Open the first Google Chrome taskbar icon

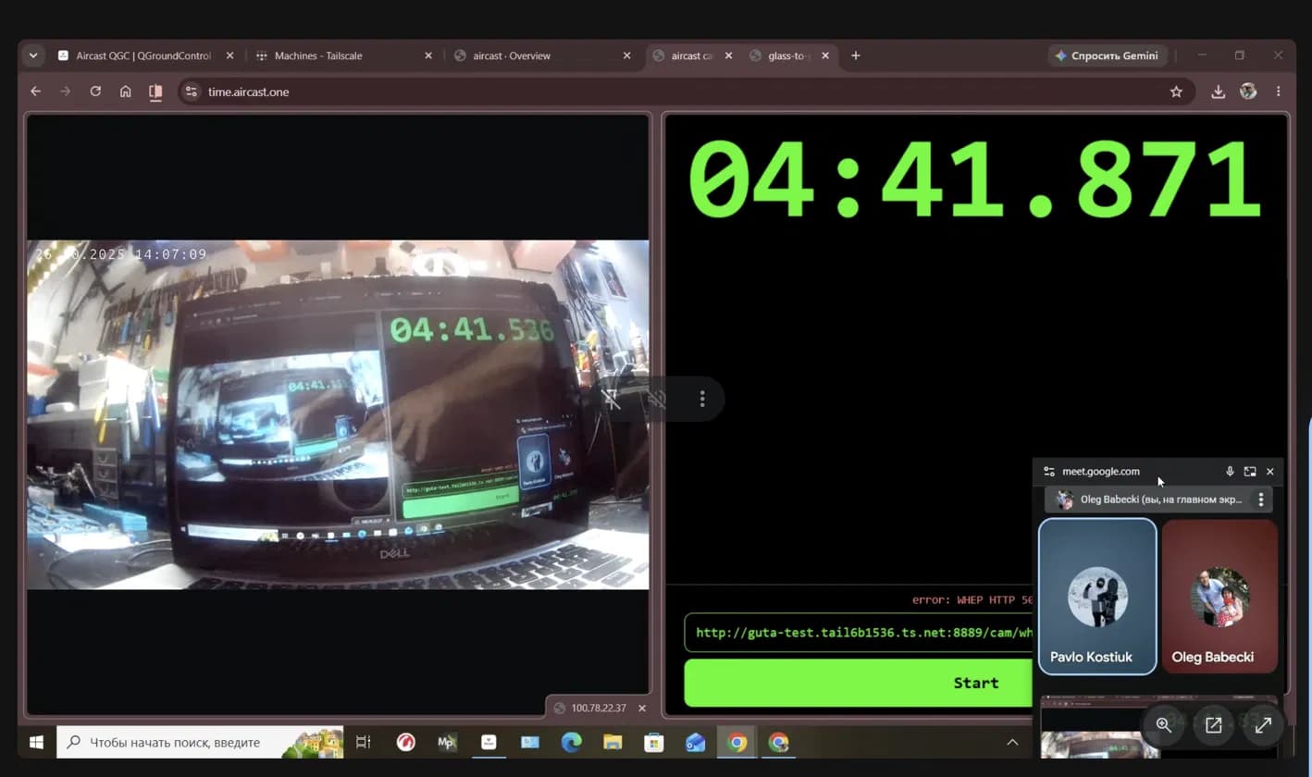[737, 742]
